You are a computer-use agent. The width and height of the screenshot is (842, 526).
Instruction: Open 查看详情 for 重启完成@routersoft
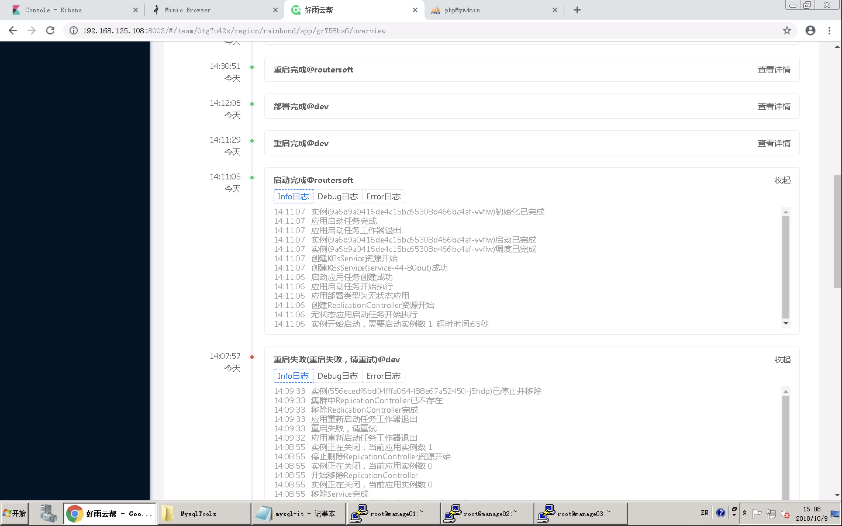click(774, 70)
